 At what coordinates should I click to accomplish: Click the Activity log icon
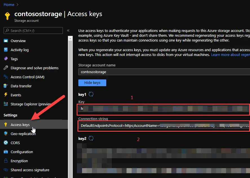click(x=6, y=50)
